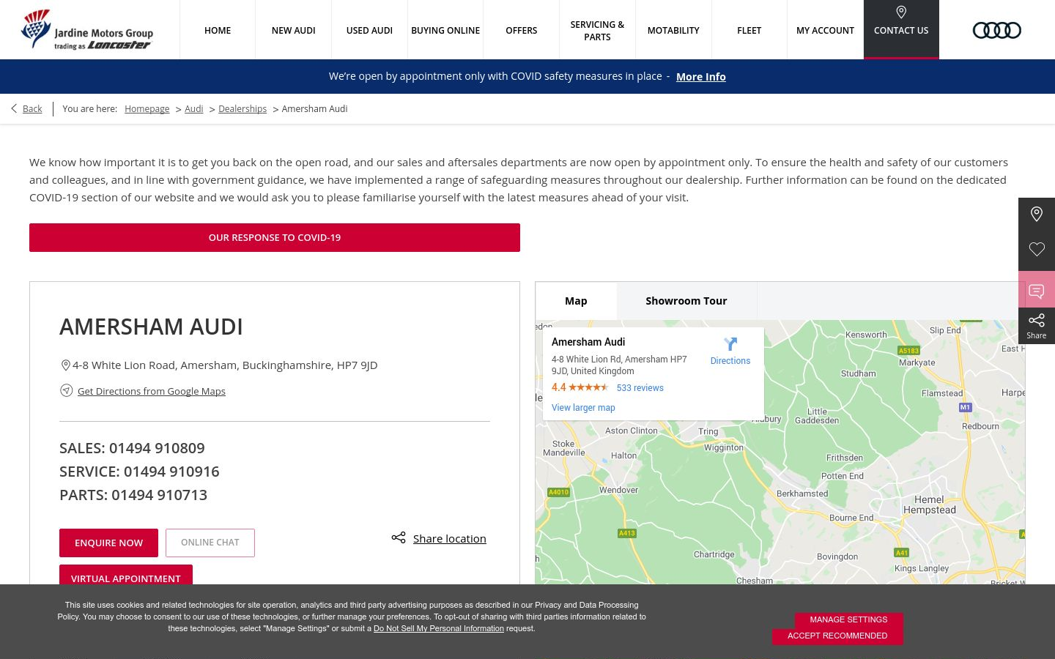This screenshot has width=1055, height=659.
Task: Go to Audi breadcrumb link
Action: (193, 108)
